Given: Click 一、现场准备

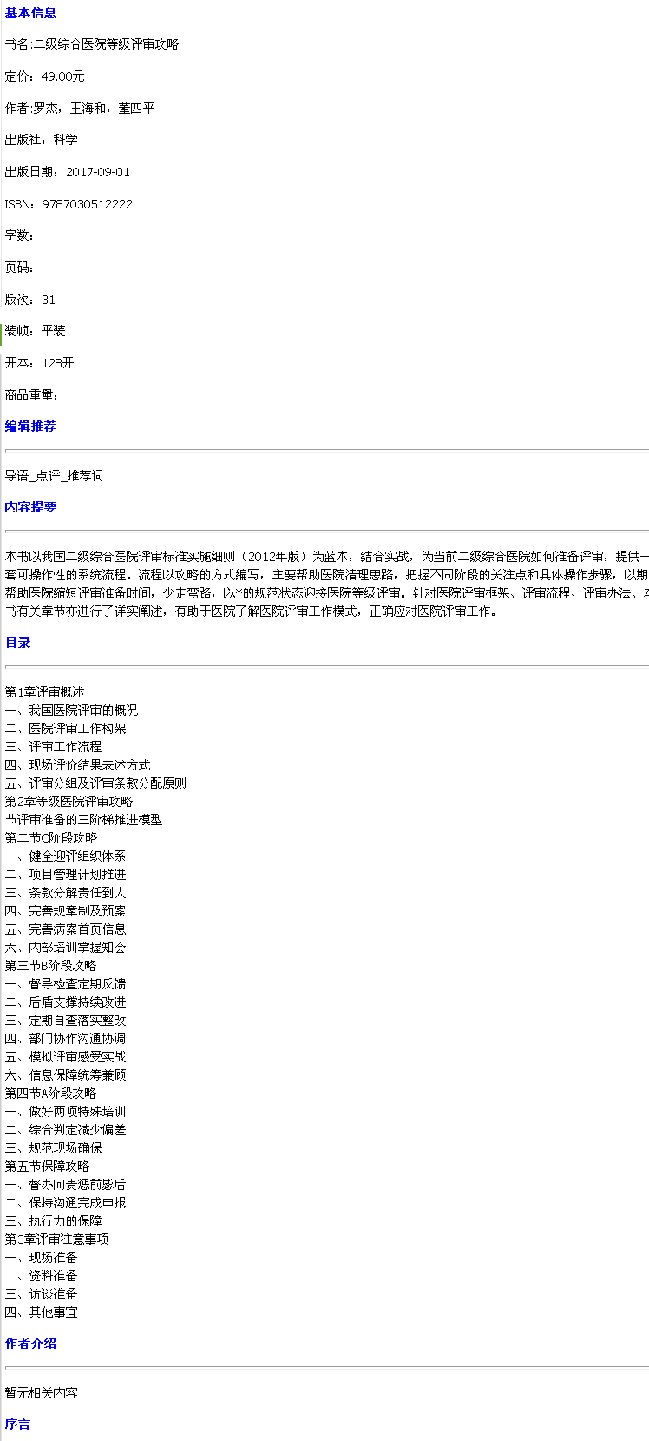Looking at the screenshot, I should 42,1258.
